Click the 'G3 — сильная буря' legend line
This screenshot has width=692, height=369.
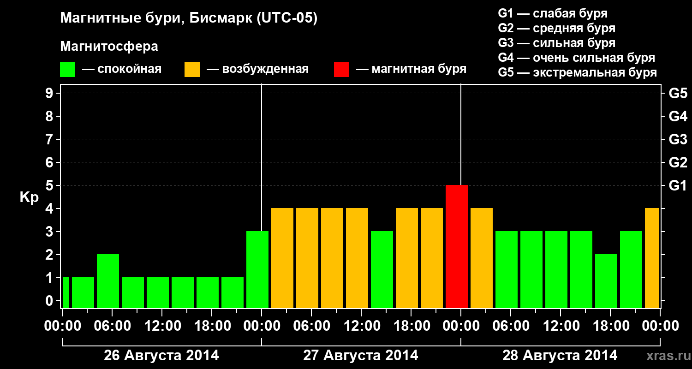pyautogui.click(x=556, y=43)
